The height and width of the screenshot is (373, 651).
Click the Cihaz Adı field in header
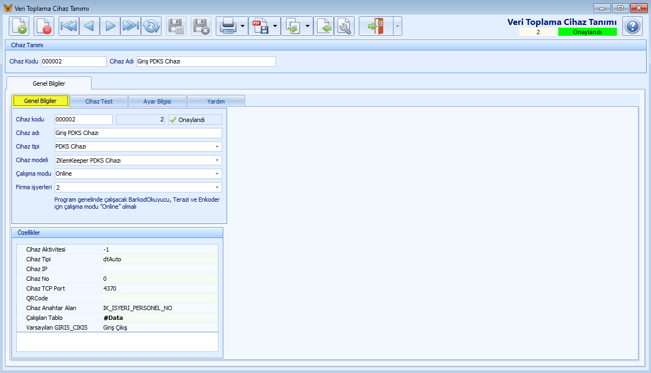pos(206,61)
